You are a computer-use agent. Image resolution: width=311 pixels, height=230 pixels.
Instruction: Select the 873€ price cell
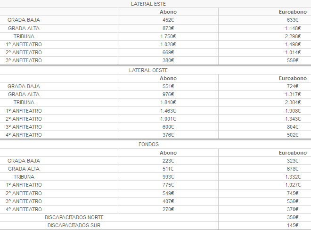[x=168, y=28]
